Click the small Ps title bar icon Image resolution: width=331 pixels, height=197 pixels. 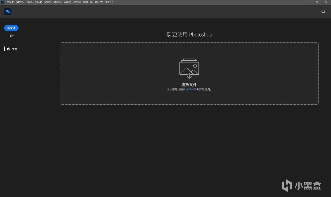pyautogui.click(x=3, y=2)
